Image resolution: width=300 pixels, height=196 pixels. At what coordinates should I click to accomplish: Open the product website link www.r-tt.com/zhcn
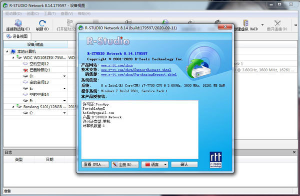pyautogui.click(x=116, y=65)
